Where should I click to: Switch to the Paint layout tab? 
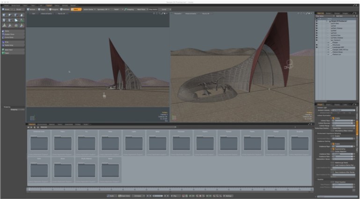click(x=25, y=5)
